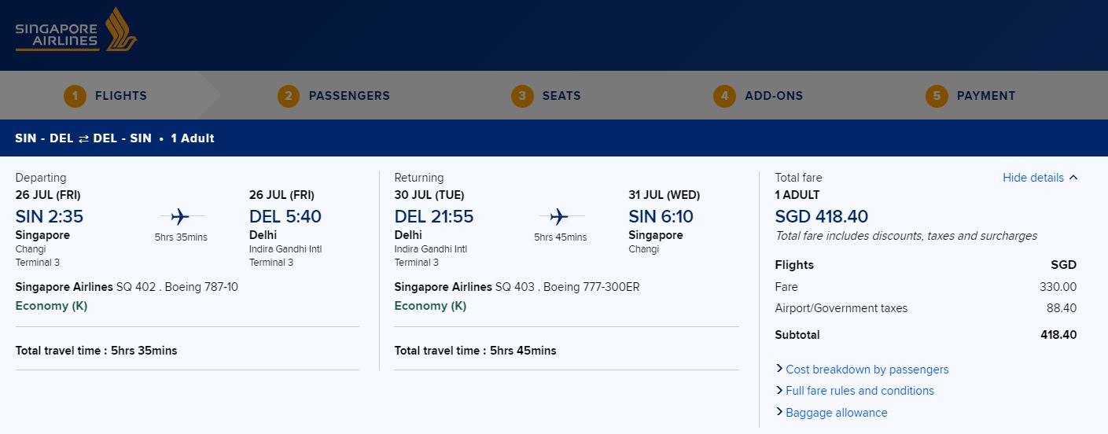Image resolution: width=1108 pixels, height=434 pixels.
Task: Click the returning Economy (K) fare class
Action: 430,306
